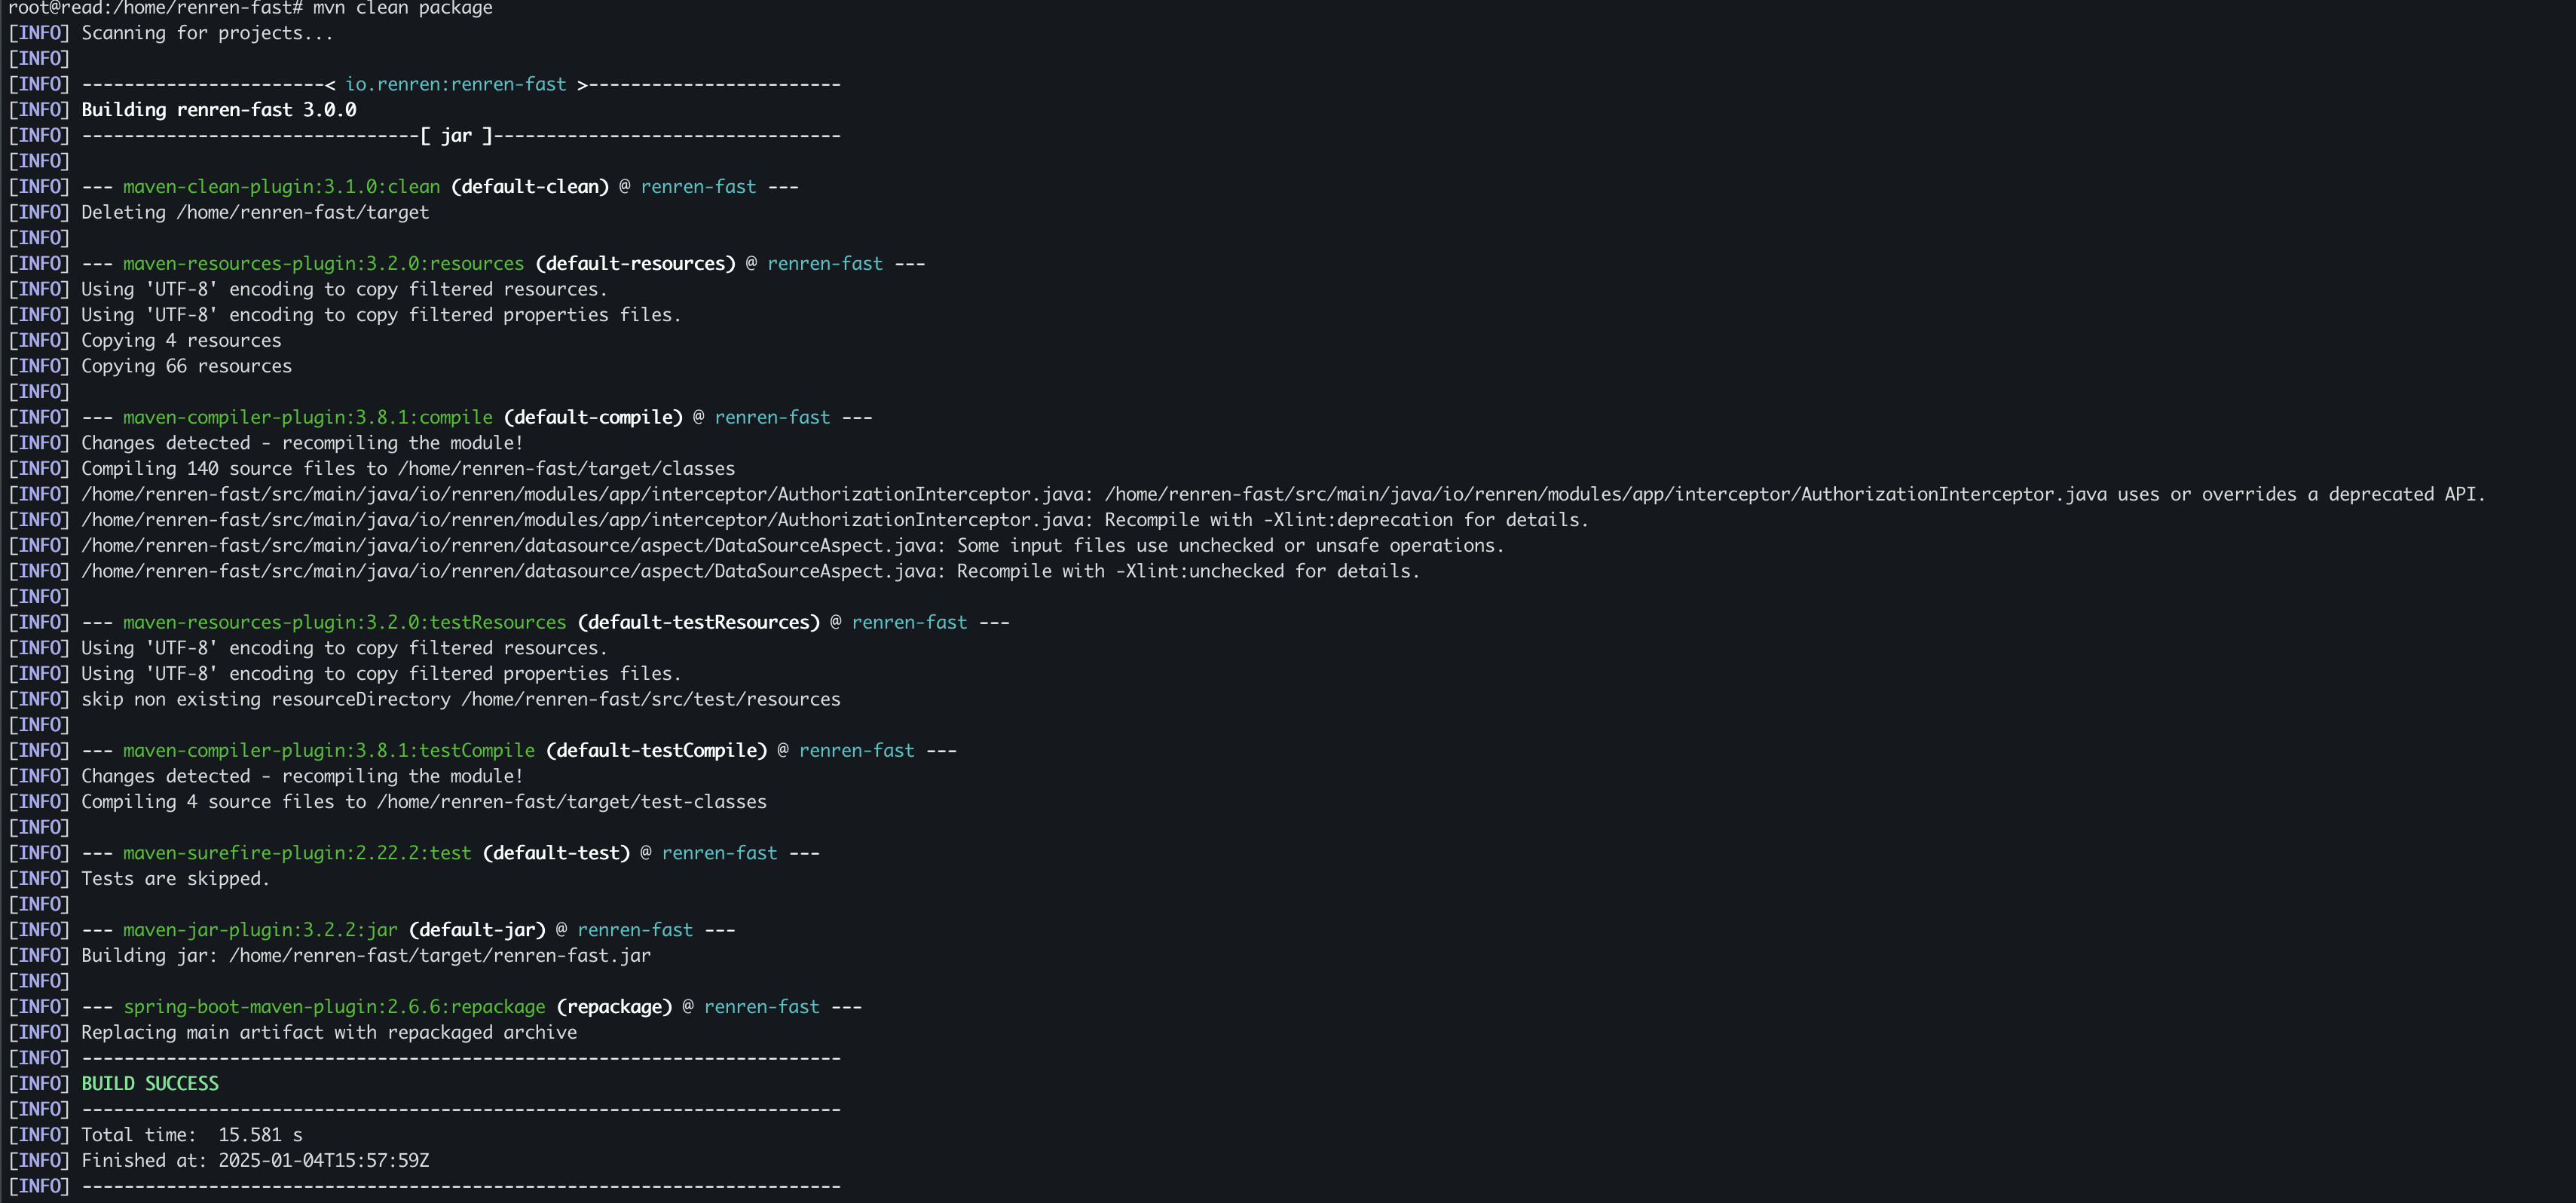
Task: Click '(default-resources)' execution id
Action: click(635, 264)
